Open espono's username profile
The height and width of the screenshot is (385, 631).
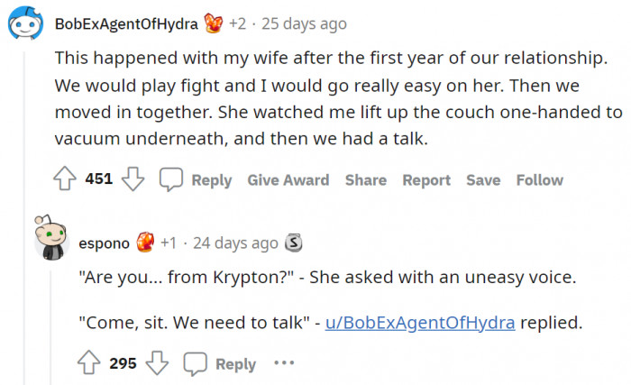(105, 243)
